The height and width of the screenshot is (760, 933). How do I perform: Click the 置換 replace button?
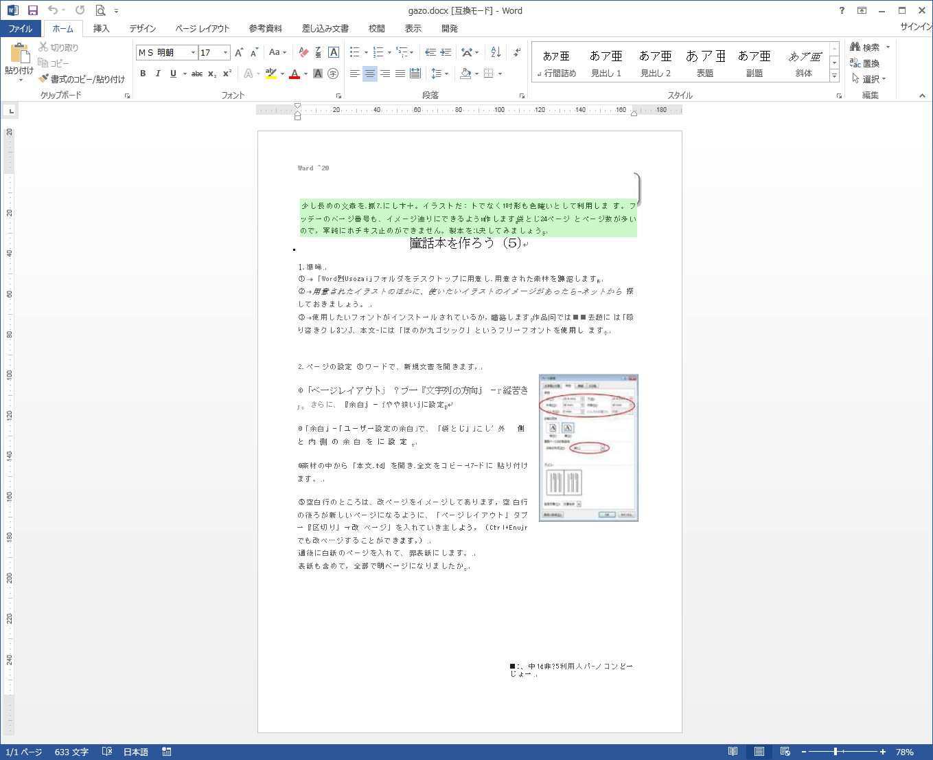865,63
